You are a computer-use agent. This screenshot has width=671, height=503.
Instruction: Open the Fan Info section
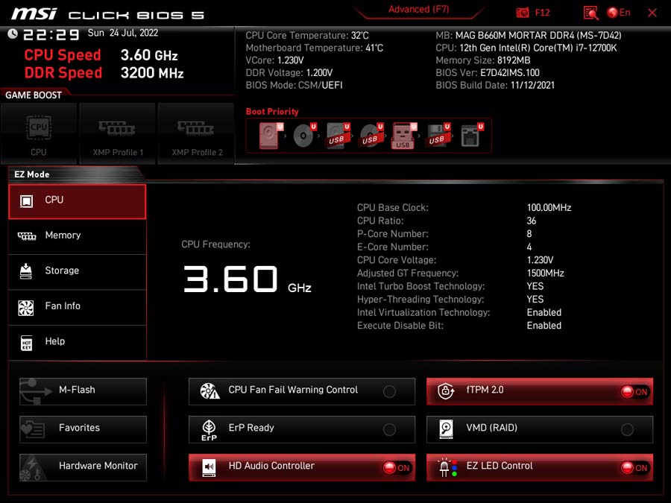(78, 308)
